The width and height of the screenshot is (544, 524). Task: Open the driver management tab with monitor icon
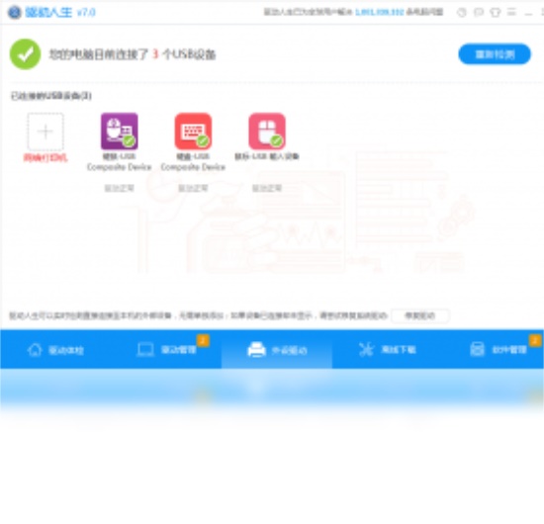click(x=167, y=350)
